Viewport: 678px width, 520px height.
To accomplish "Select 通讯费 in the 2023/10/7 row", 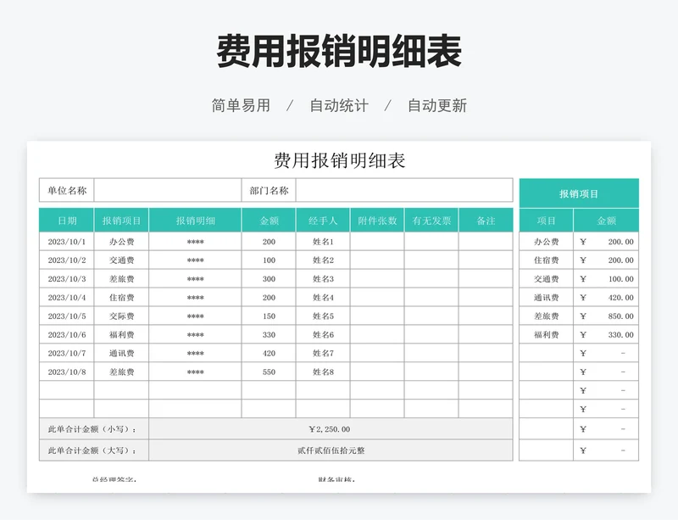I will point(121,353).
